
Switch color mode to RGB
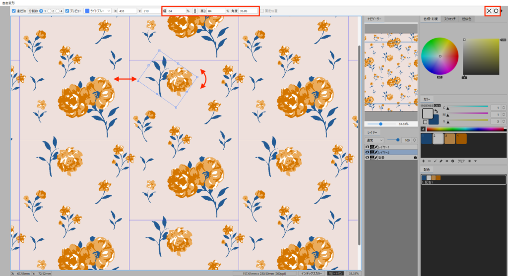424,106
